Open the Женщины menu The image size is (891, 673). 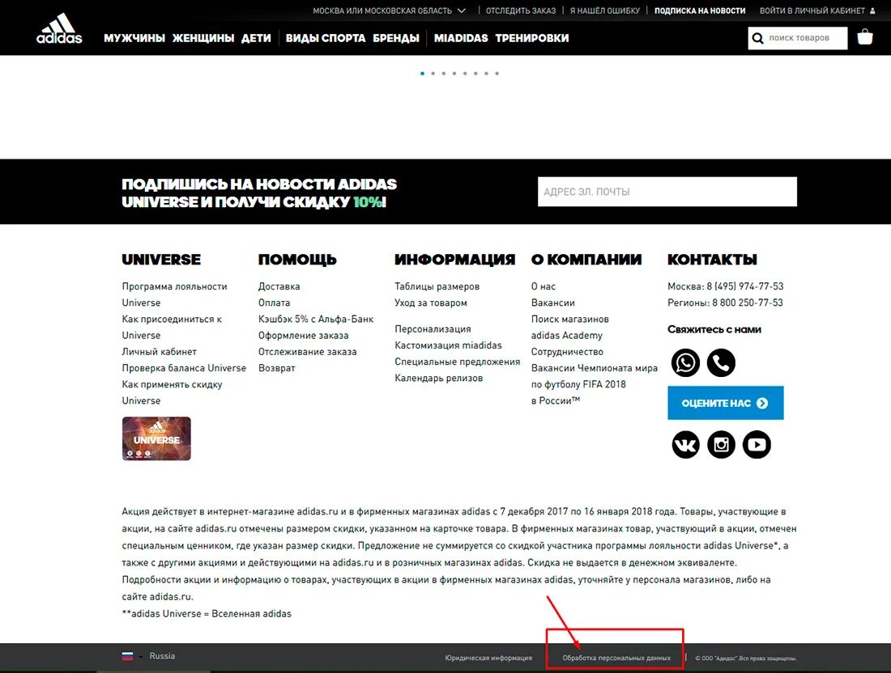(202, 38)
